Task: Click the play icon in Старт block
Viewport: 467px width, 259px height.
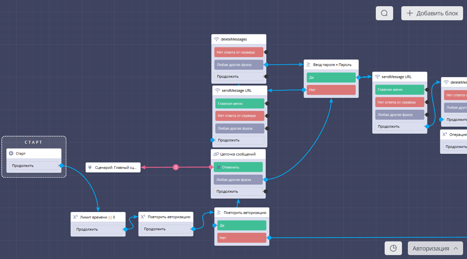Action: [11, 153]
